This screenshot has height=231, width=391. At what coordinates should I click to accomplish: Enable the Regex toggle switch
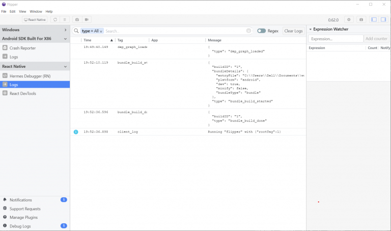(261, 31)
